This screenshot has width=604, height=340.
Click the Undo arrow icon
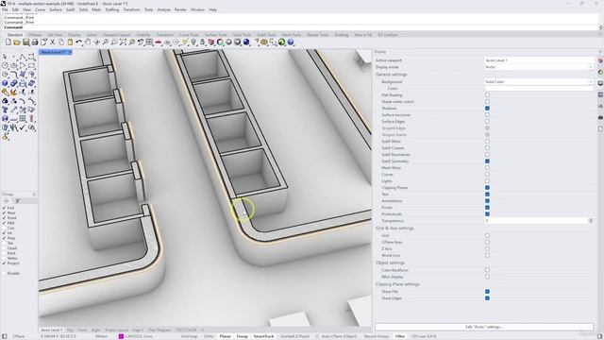(x=78, y=42)
